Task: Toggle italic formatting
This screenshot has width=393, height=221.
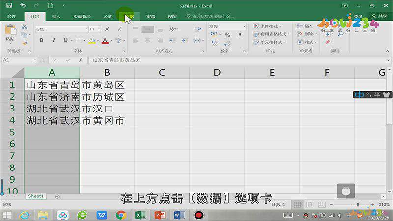Action: coord(54,40)
